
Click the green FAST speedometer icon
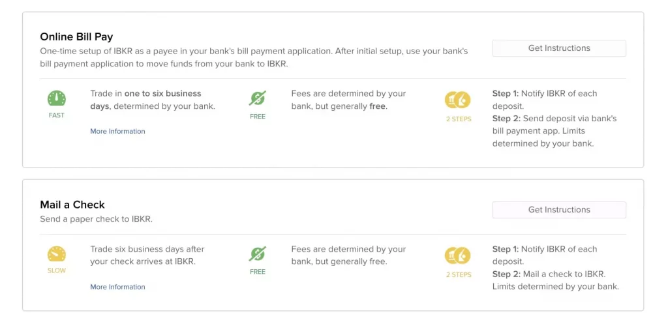click(x=57, y=98)
